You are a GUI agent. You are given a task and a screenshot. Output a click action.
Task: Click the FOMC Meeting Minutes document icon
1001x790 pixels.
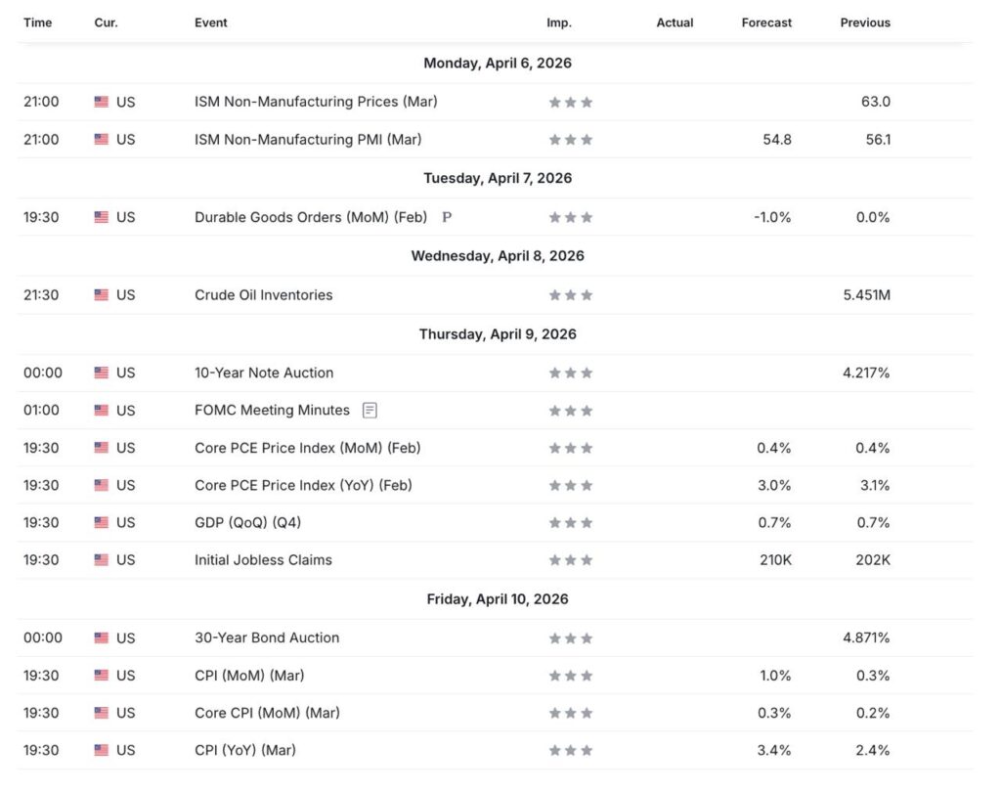coord(370,411)
